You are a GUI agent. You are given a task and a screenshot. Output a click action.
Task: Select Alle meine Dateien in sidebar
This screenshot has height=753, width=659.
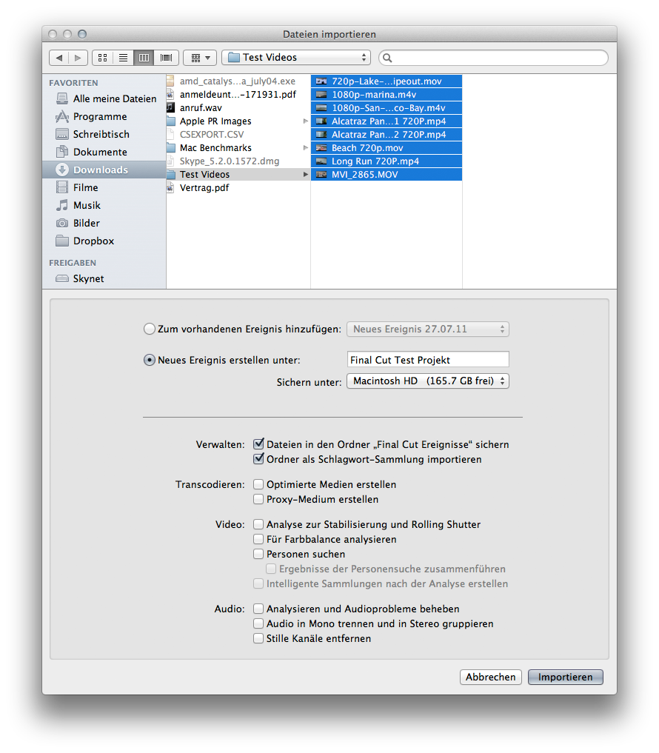click(106, 98)
